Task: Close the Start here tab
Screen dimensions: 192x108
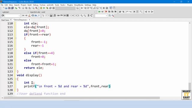Action: pos(11,20)
